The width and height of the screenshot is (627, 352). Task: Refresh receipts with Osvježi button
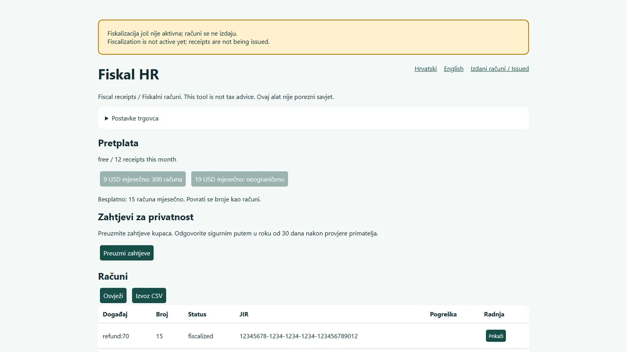click(113, 295)
